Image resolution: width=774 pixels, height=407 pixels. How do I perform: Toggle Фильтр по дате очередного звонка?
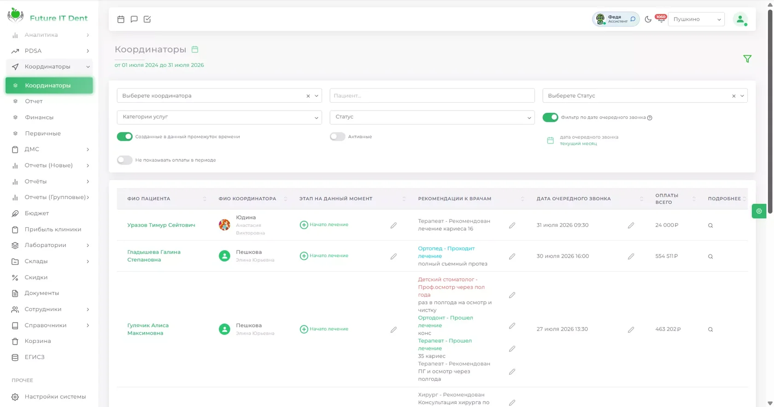550,117
